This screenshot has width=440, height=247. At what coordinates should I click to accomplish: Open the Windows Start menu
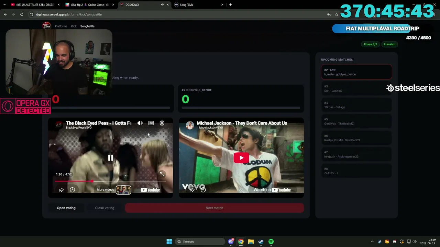pyautogui.click(x=169, y=242)
